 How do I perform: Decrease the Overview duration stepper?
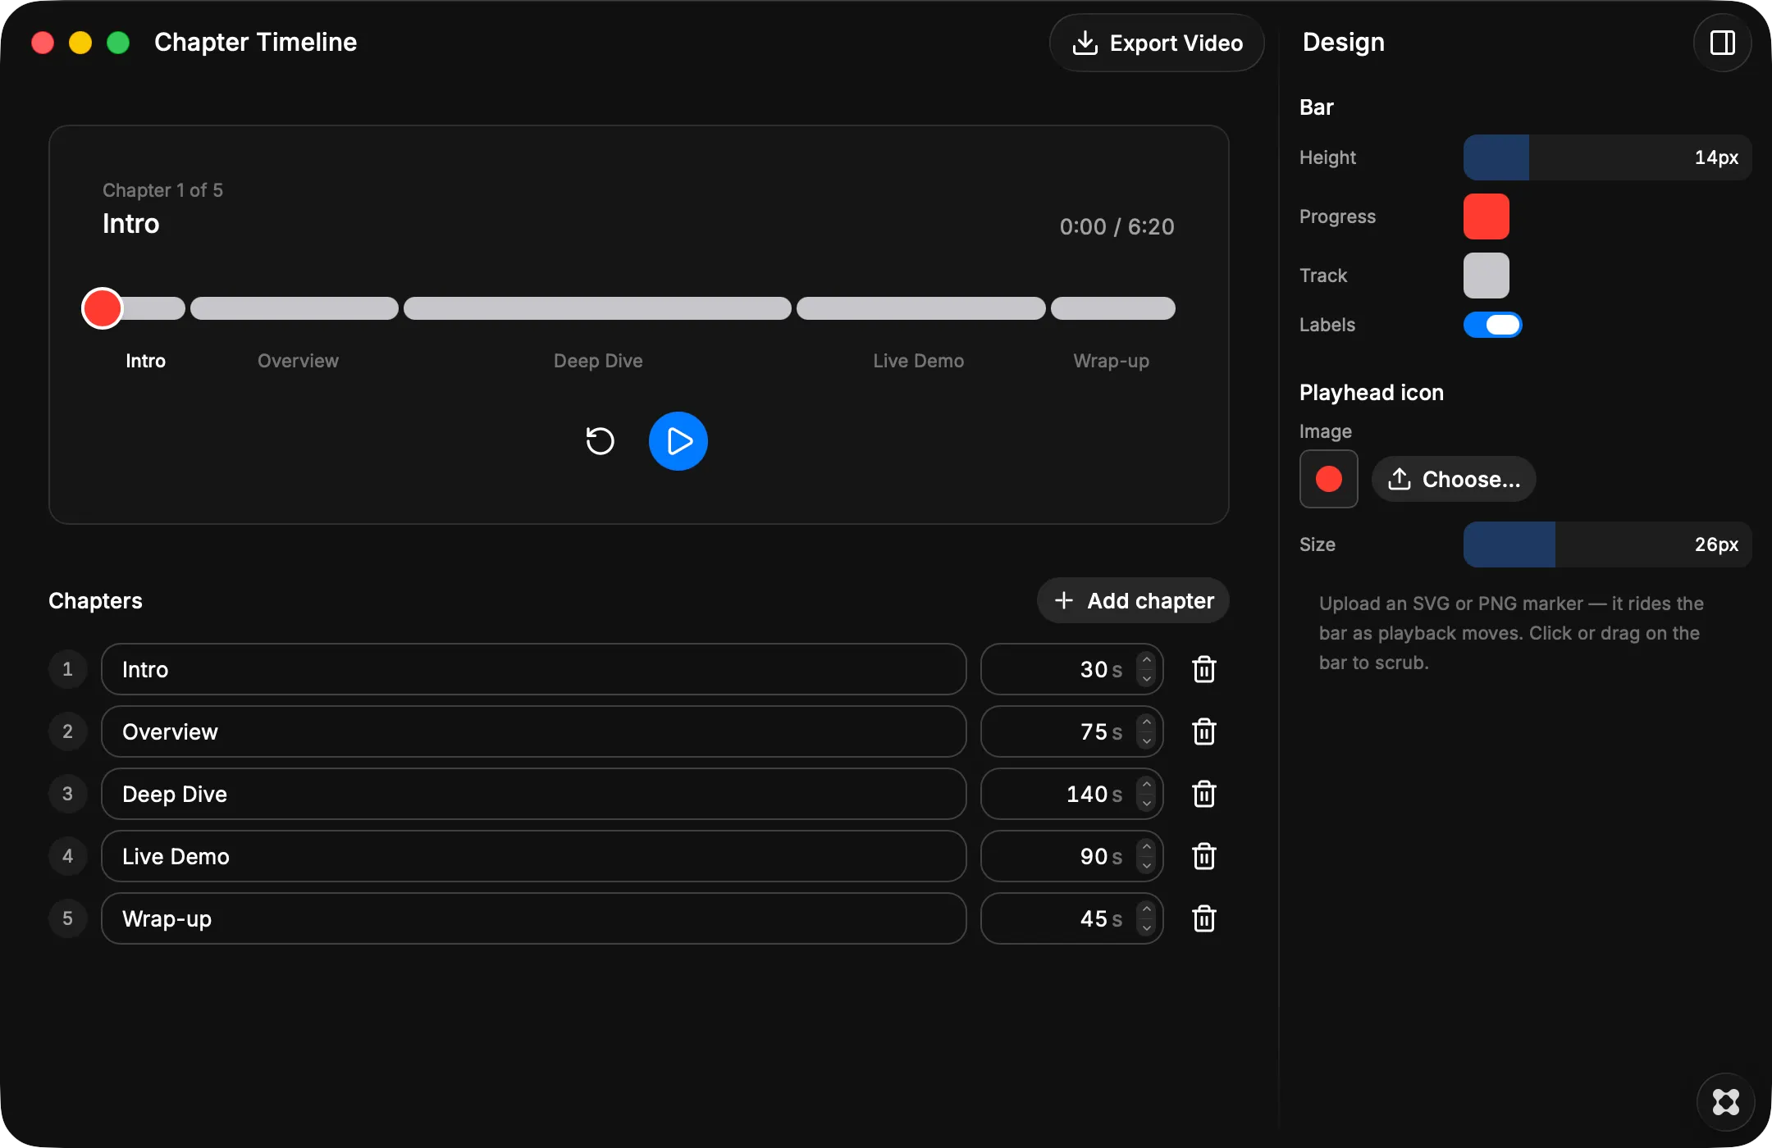click(1147, 741)
